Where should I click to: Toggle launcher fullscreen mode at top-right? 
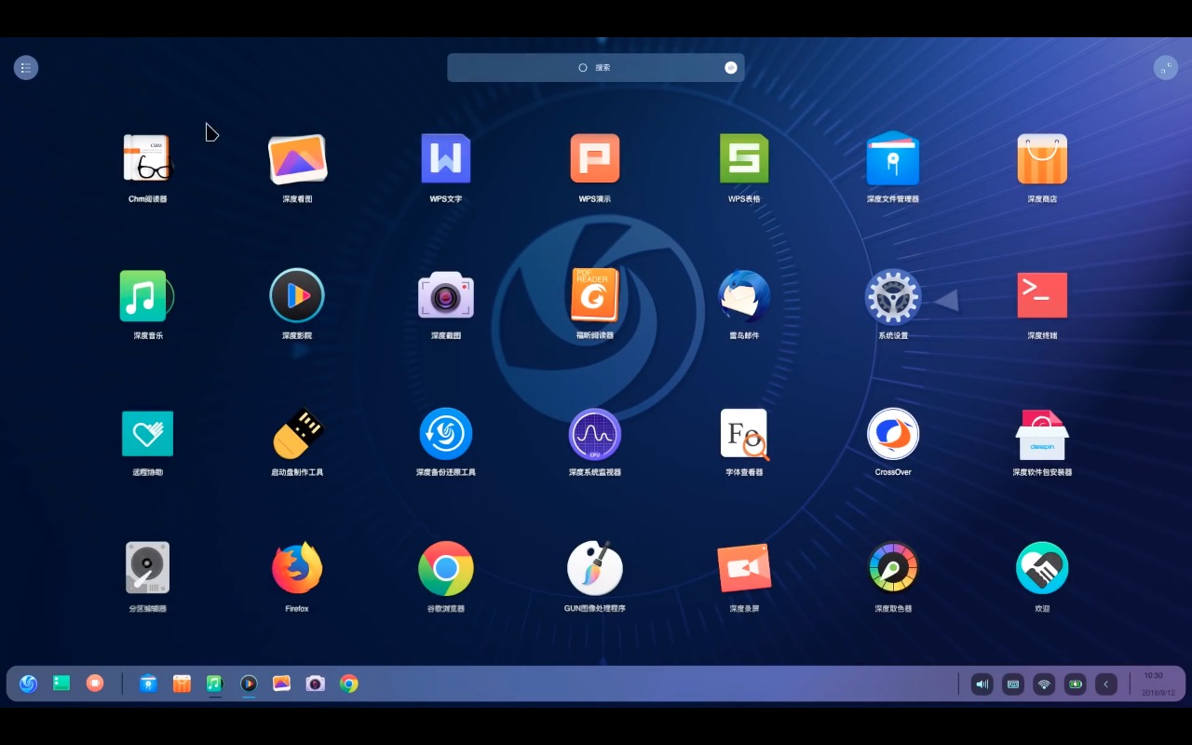click(1166, 67)
